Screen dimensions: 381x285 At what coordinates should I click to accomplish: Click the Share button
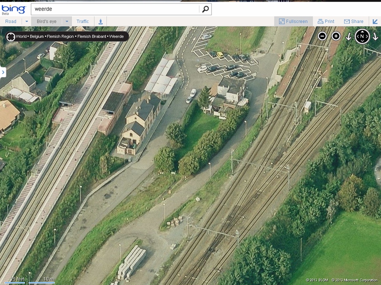point(353,21)
